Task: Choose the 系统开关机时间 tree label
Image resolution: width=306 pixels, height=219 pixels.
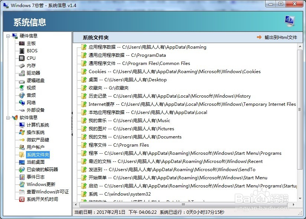Action: (x=42, y=199)
